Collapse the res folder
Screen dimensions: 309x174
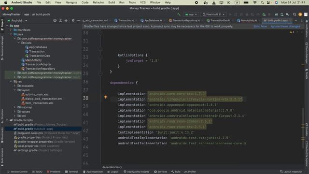[11, 81]
